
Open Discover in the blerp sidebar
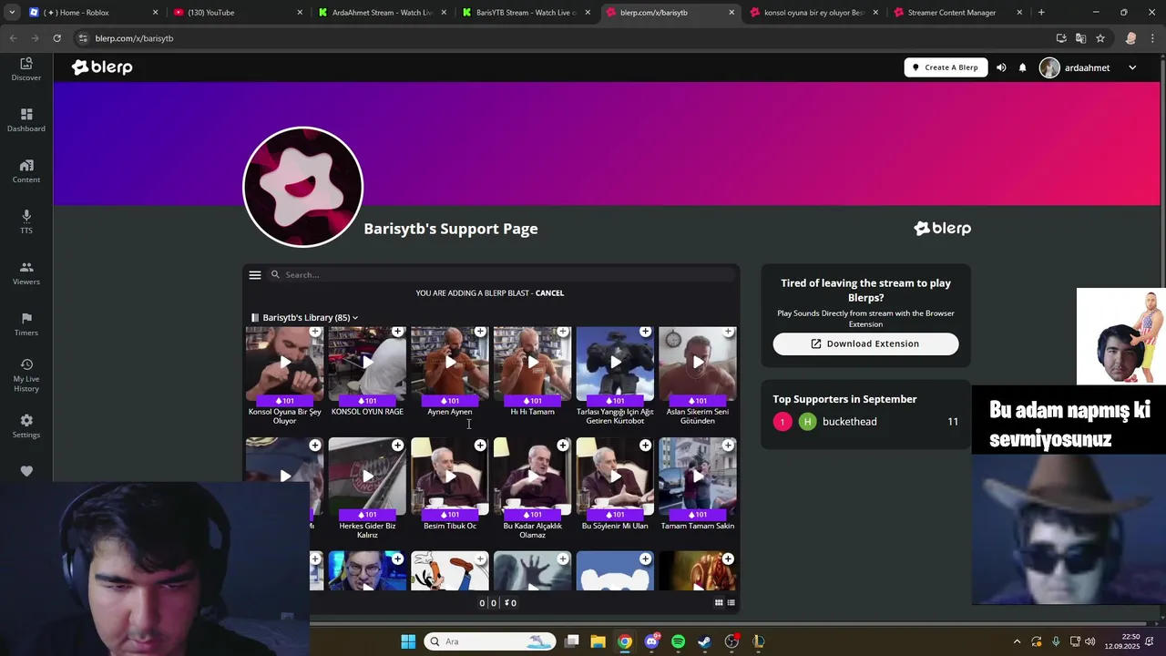click(x=26, y=69)
